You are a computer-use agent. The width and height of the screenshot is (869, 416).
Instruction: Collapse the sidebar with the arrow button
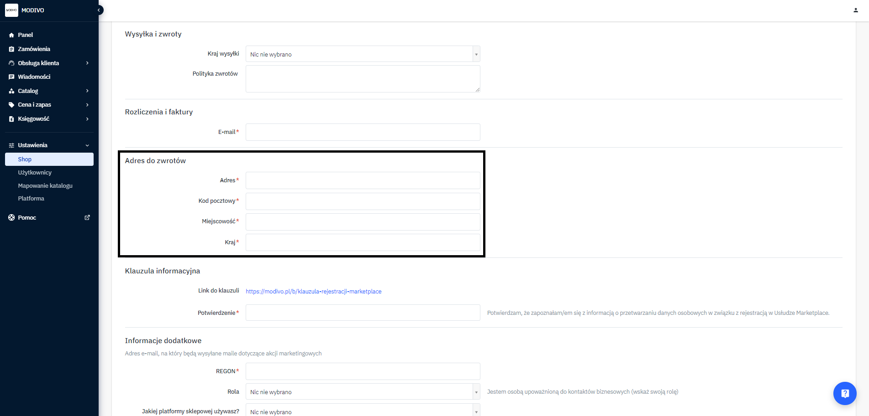(99, 10)
